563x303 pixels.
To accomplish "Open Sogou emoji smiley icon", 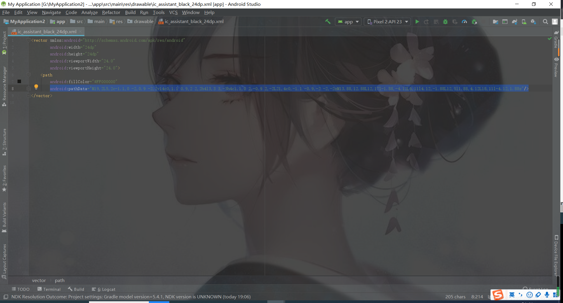I will [529, 295].
